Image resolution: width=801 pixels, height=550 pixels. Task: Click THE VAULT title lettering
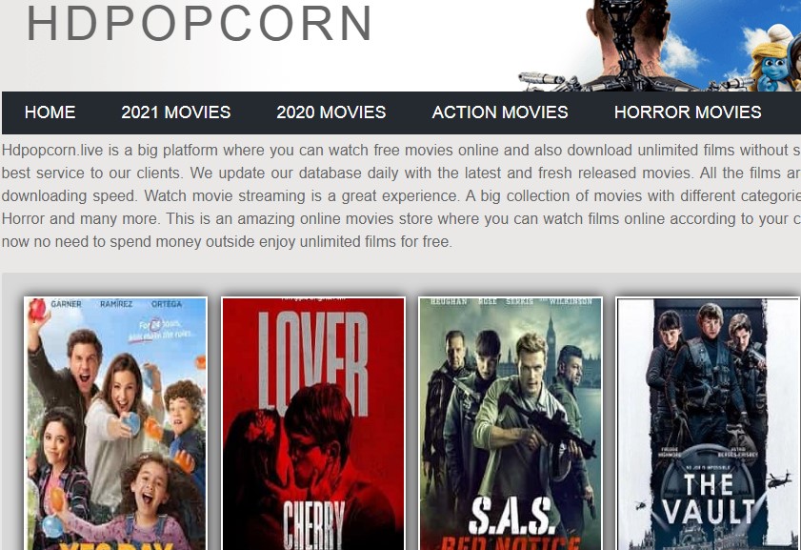(x=708, y=499)
